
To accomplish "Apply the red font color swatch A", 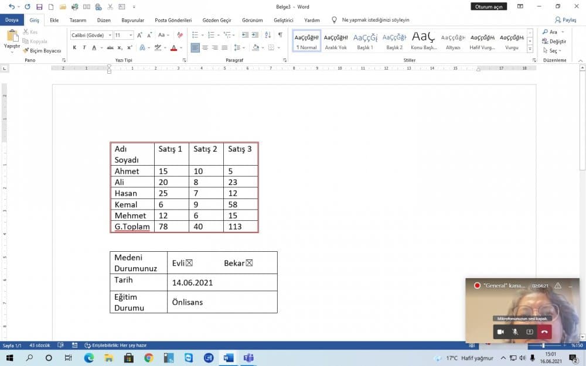I will pyautogui.click(x=174, y=47).
